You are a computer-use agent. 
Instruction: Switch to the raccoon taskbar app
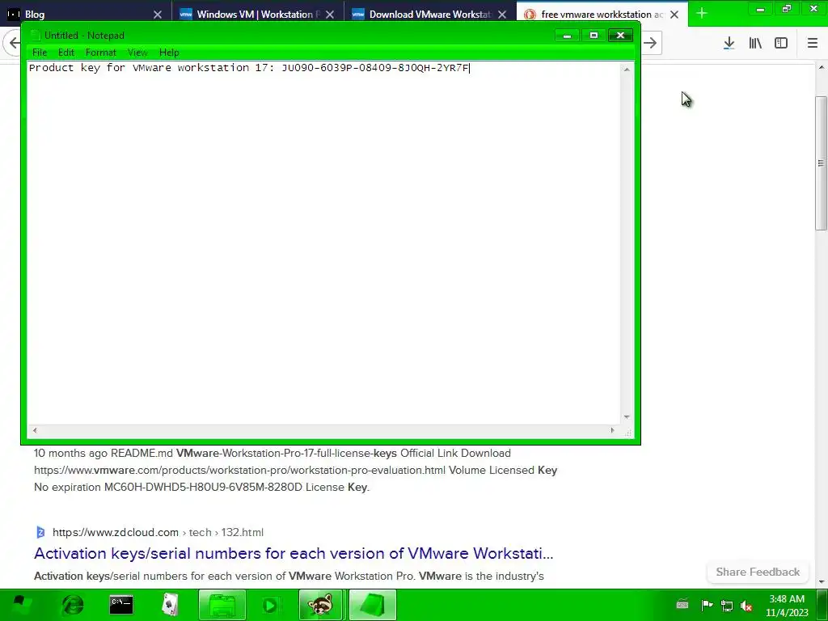point(320,605)
